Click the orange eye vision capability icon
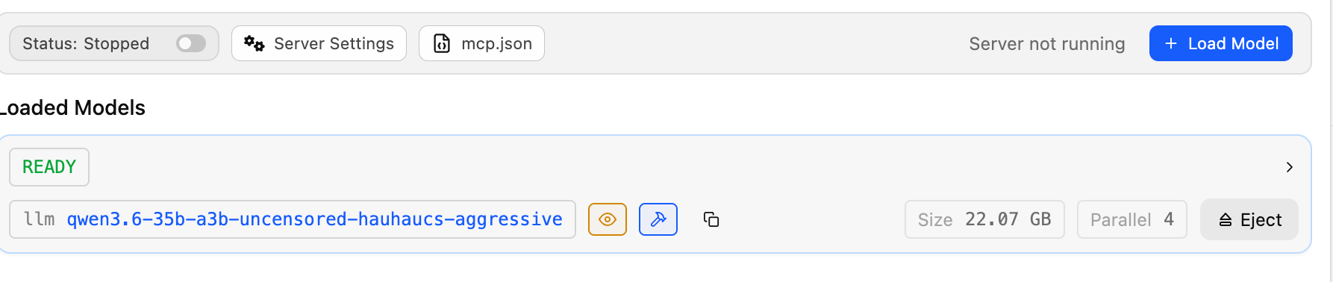Viewport: 1333px width, 282px height. click(608, 219)
